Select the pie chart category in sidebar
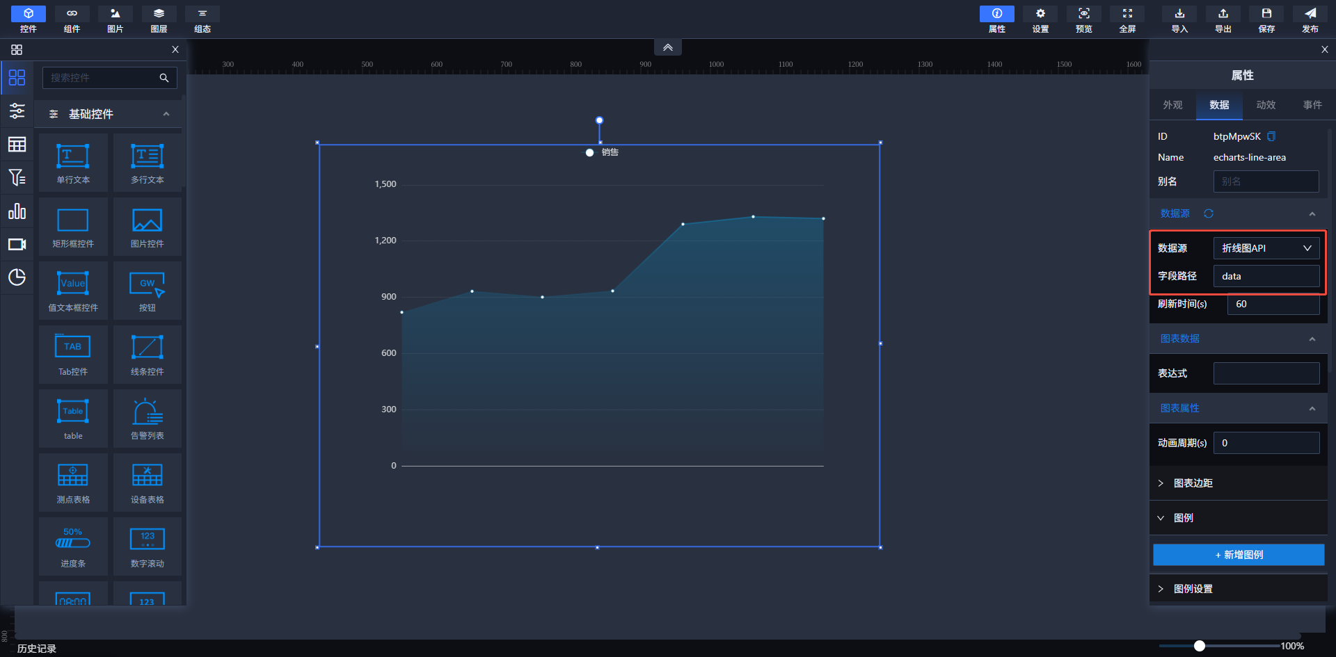The image size is (1336, 657). coord(17,277)
